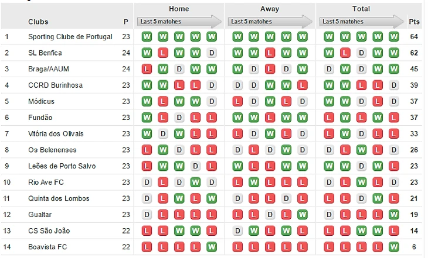The height and width of the screenshot is (258, 428).
Task: Click Total section's Last 5 matches arrow
Action: (x=361, y=22)
